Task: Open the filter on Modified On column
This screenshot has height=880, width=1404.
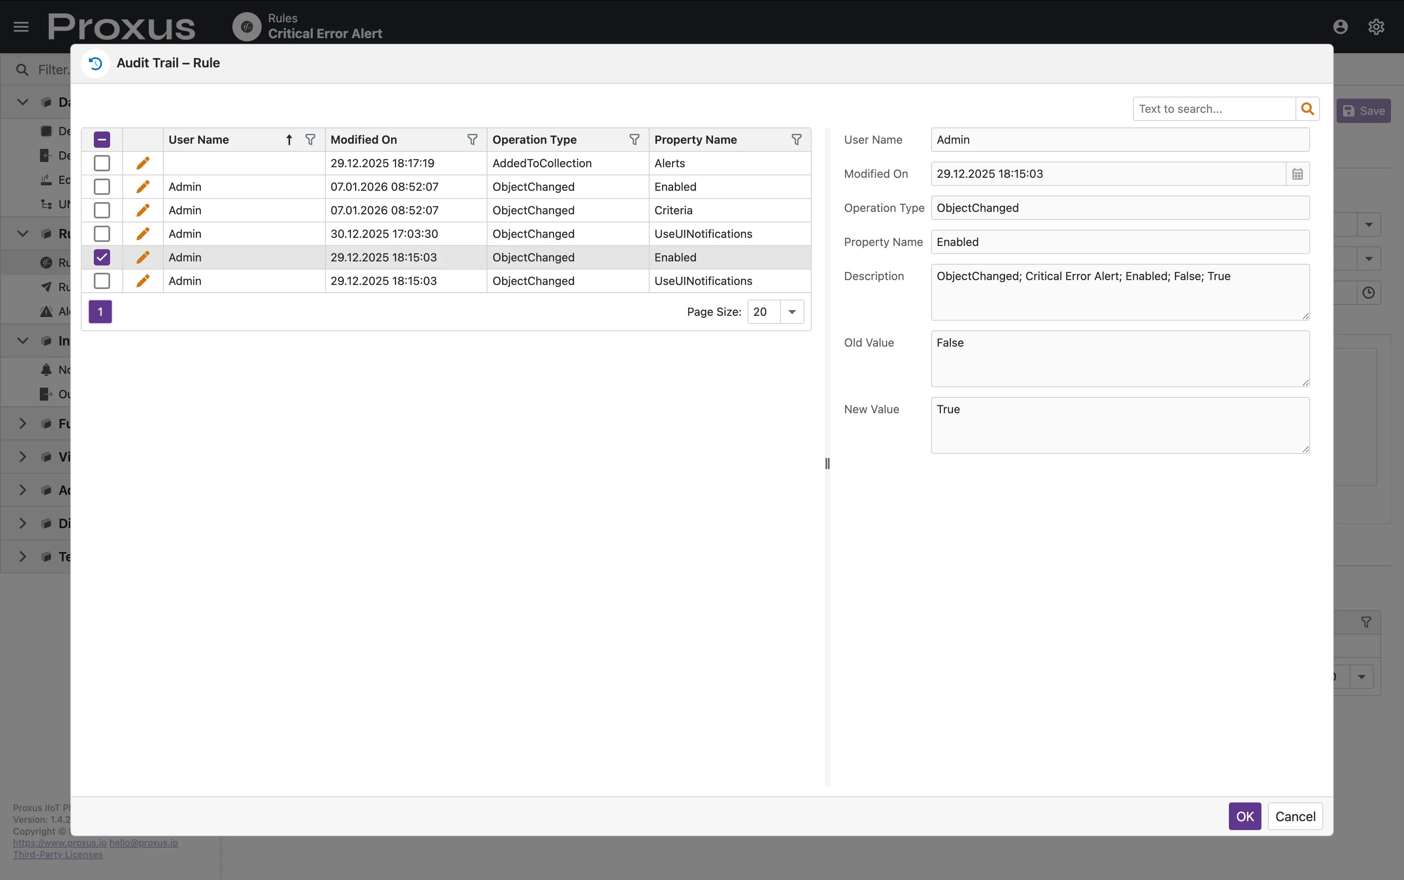Action: [472, 139]
